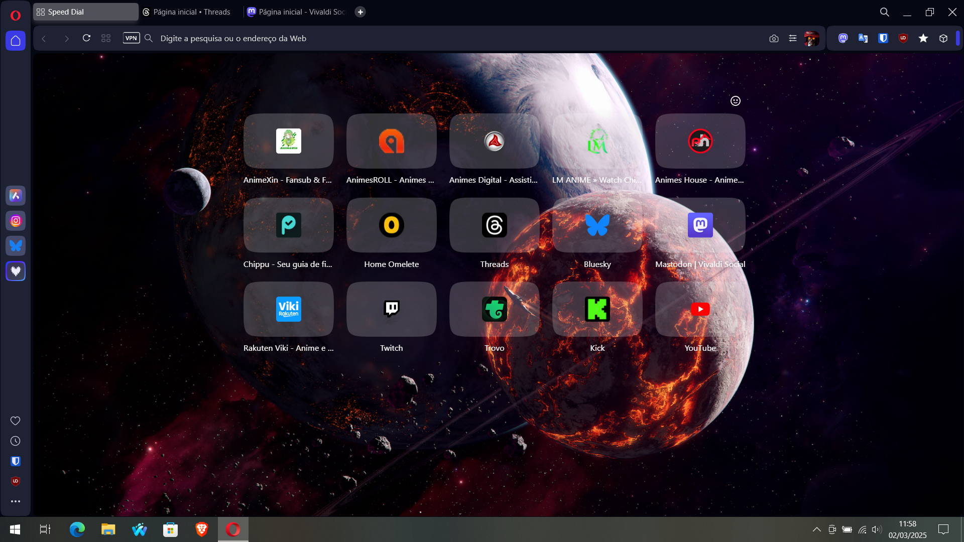Reload the current page
Image resolution: width=964 pixels, height=542 pixels.
(x=86, y=38)
